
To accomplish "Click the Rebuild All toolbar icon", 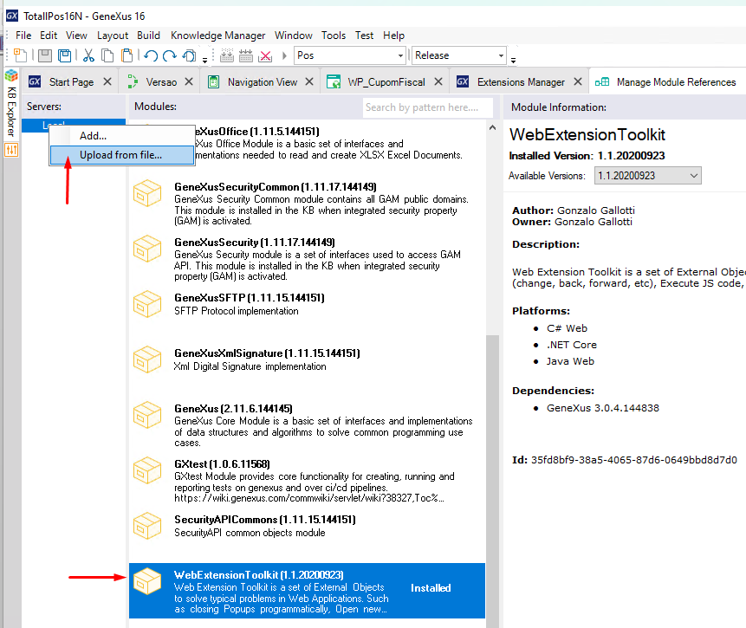I will tap(246, 55).
